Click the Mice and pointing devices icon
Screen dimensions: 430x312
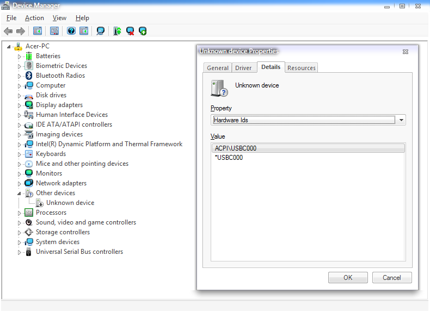[29, 164]
